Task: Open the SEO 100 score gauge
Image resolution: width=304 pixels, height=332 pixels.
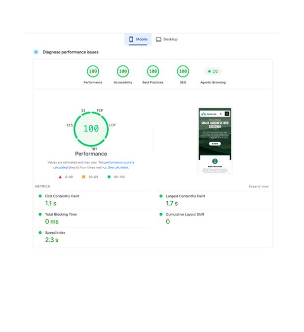Action: (x=183, y=72)
